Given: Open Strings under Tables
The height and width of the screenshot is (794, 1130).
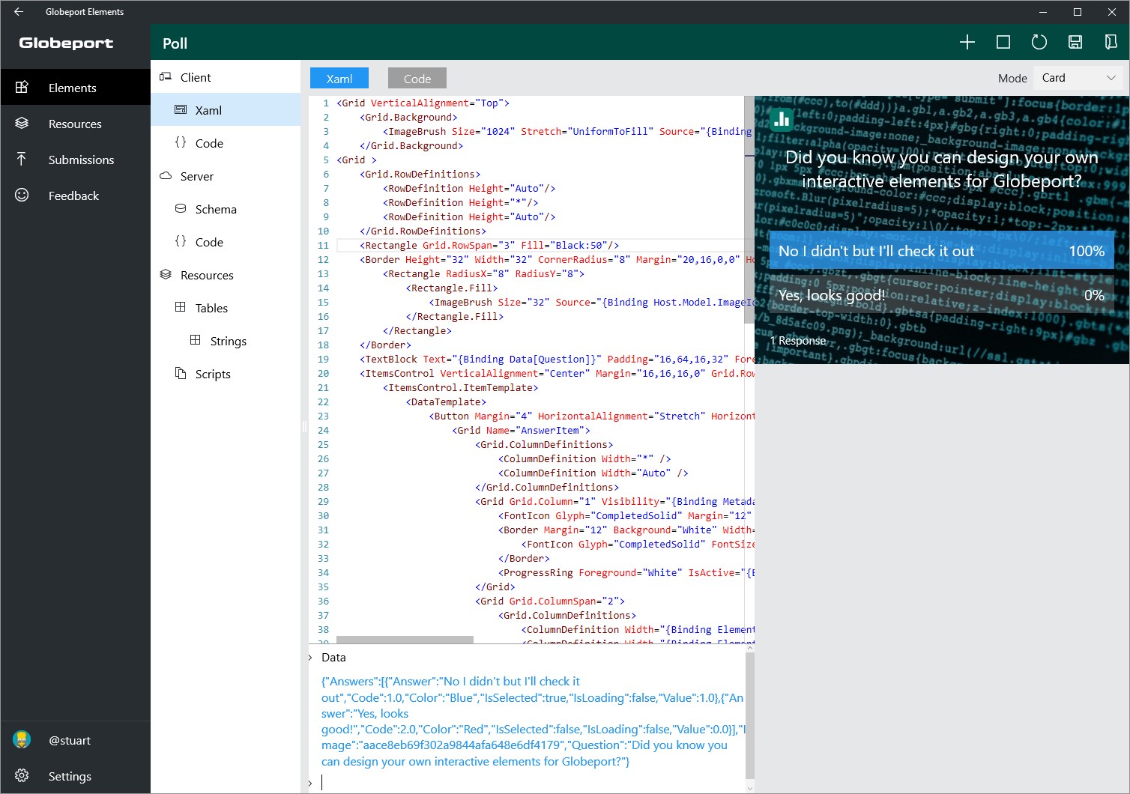Looking at the screenshot, I should pyautogui.click(x=228, y=341).
